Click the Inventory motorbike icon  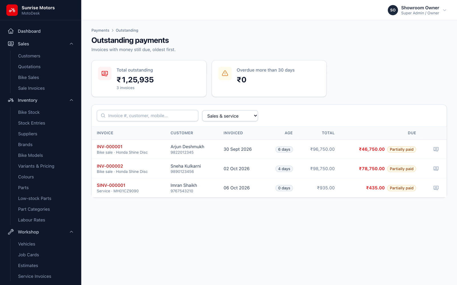11,100
